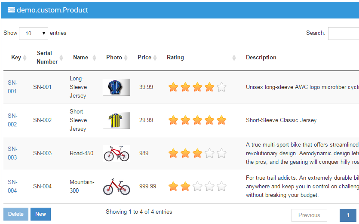
Task: Sort by Serial Number column arrows
Action: tap(61, 58)
